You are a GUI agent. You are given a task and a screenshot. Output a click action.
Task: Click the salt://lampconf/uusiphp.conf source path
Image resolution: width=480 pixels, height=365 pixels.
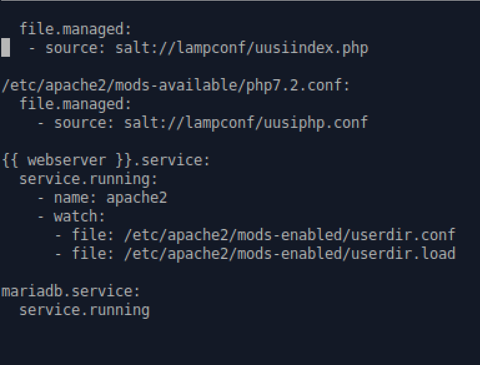pyautogui.click(x=242, y=123)
